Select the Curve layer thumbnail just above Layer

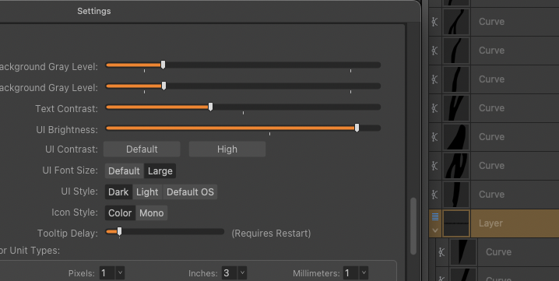pos(456,195)
